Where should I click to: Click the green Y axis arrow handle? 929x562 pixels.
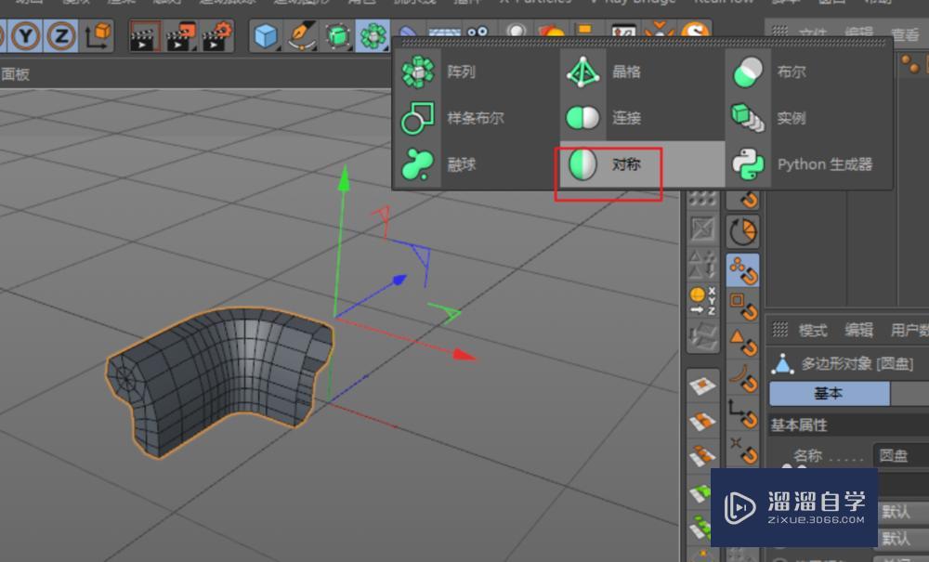click(x=344, y=179)
